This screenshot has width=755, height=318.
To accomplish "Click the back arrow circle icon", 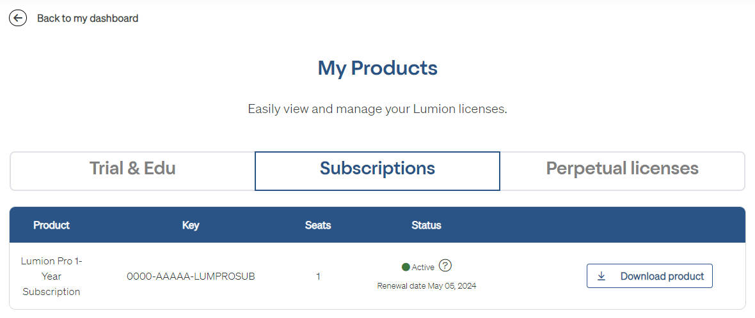I will 18,19.
